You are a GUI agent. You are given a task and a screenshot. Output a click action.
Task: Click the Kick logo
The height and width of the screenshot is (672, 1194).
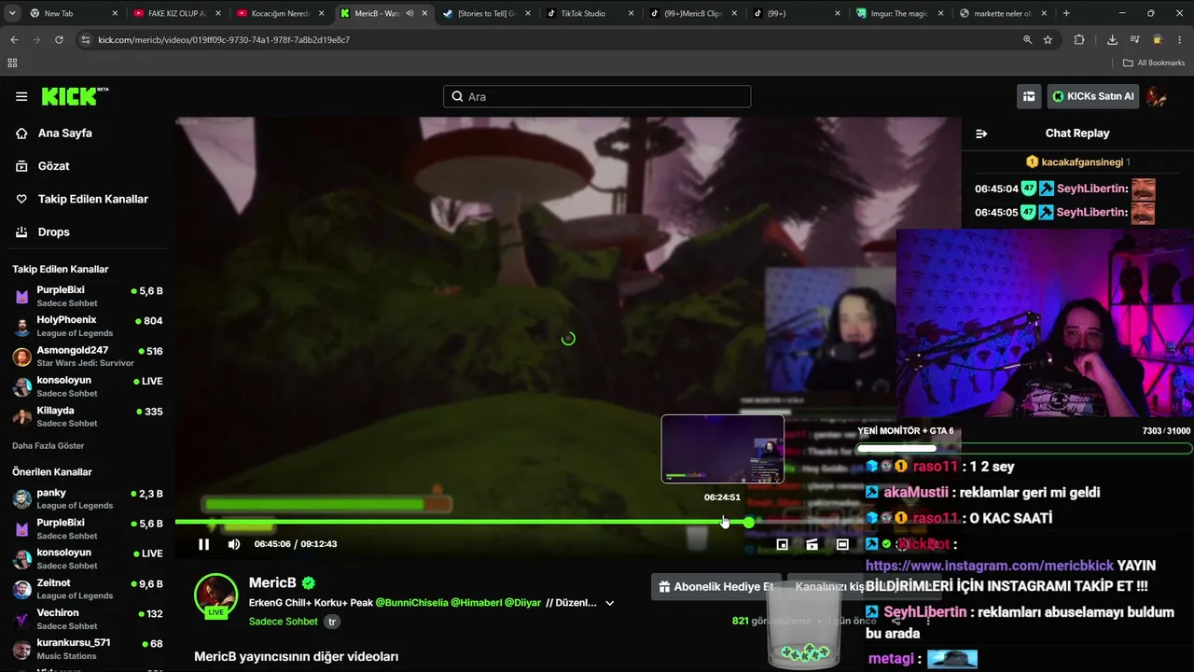[x=75, y=96]
